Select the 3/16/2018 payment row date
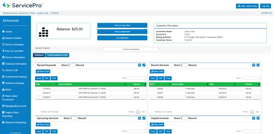274x134 pixels. pyautogui.click(x=46, y=97)
